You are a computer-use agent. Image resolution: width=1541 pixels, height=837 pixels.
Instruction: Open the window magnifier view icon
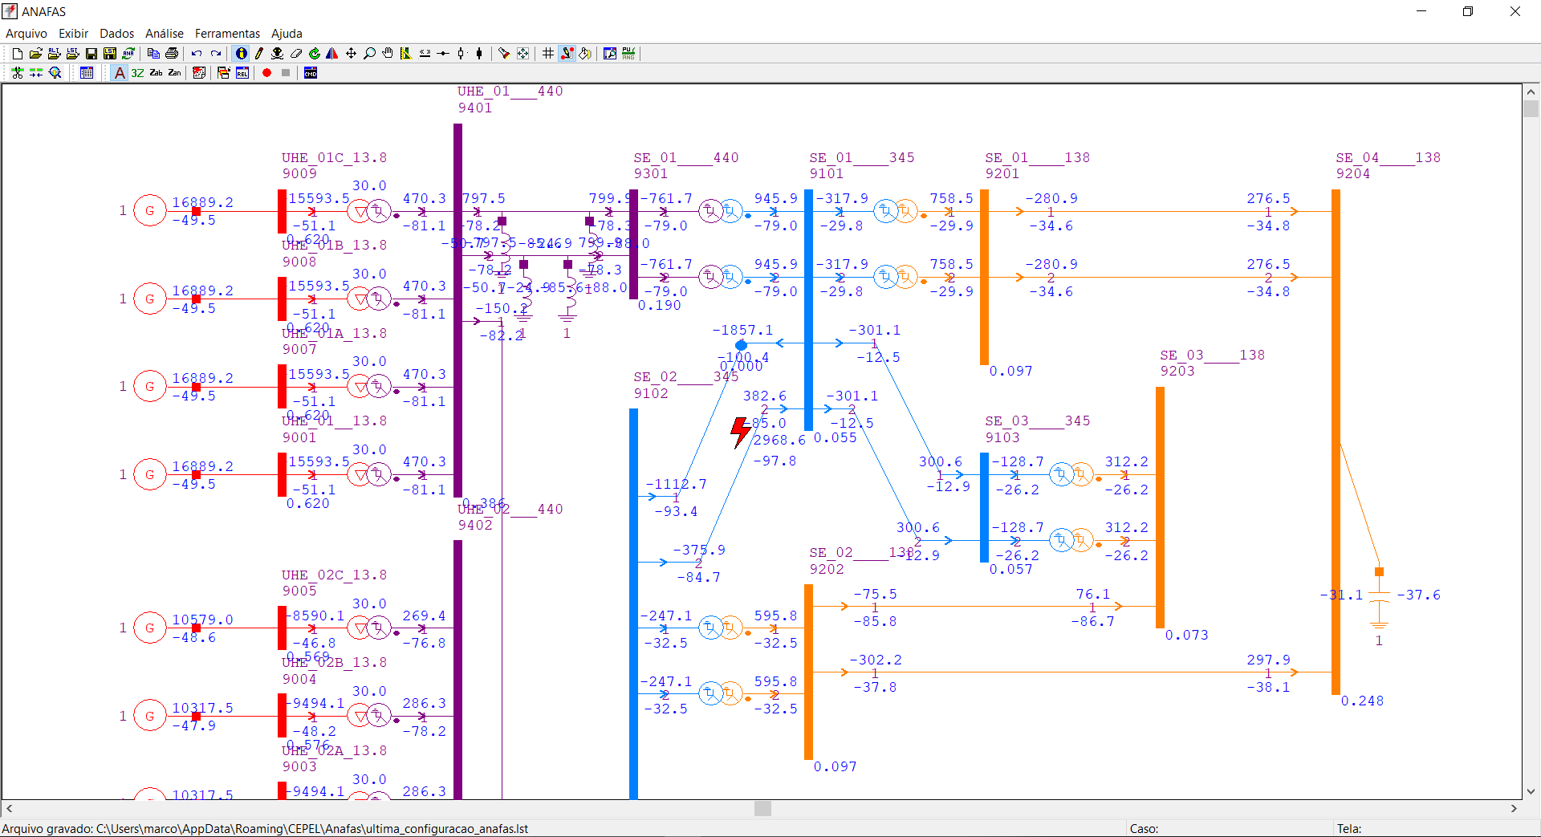pyautogui.click(x=610, y=54)
